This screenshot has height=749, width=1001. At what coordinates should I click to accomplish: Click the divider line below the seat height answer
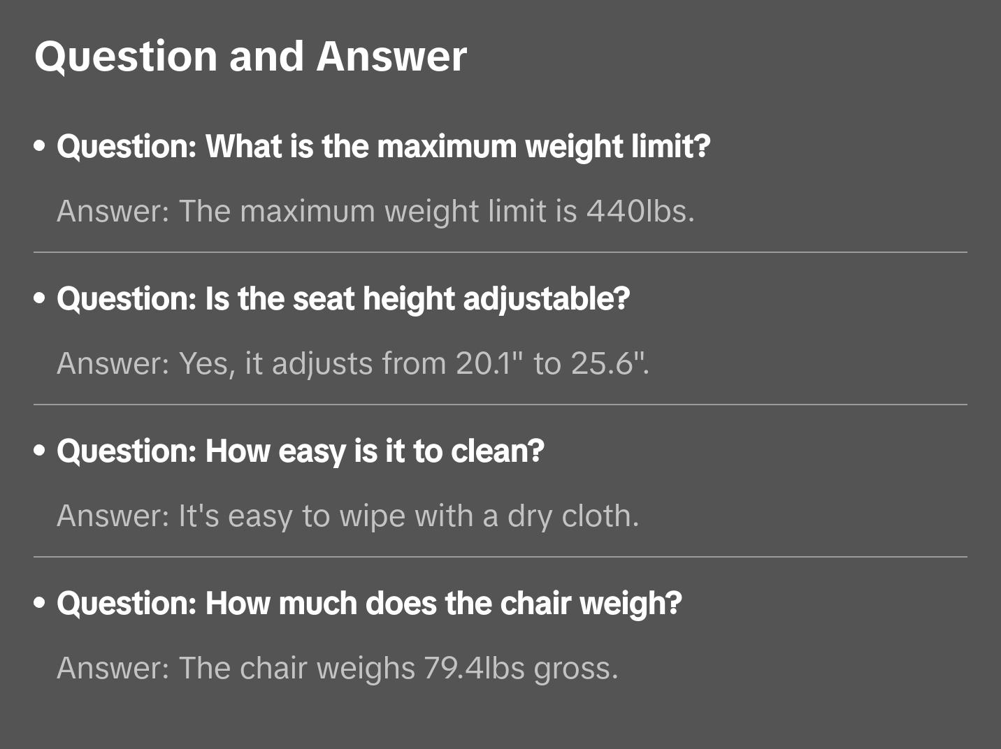pos(500,405)
